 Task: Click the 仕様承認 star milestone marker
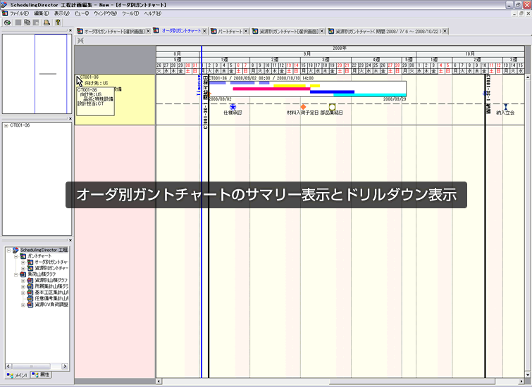coord(233,107)
